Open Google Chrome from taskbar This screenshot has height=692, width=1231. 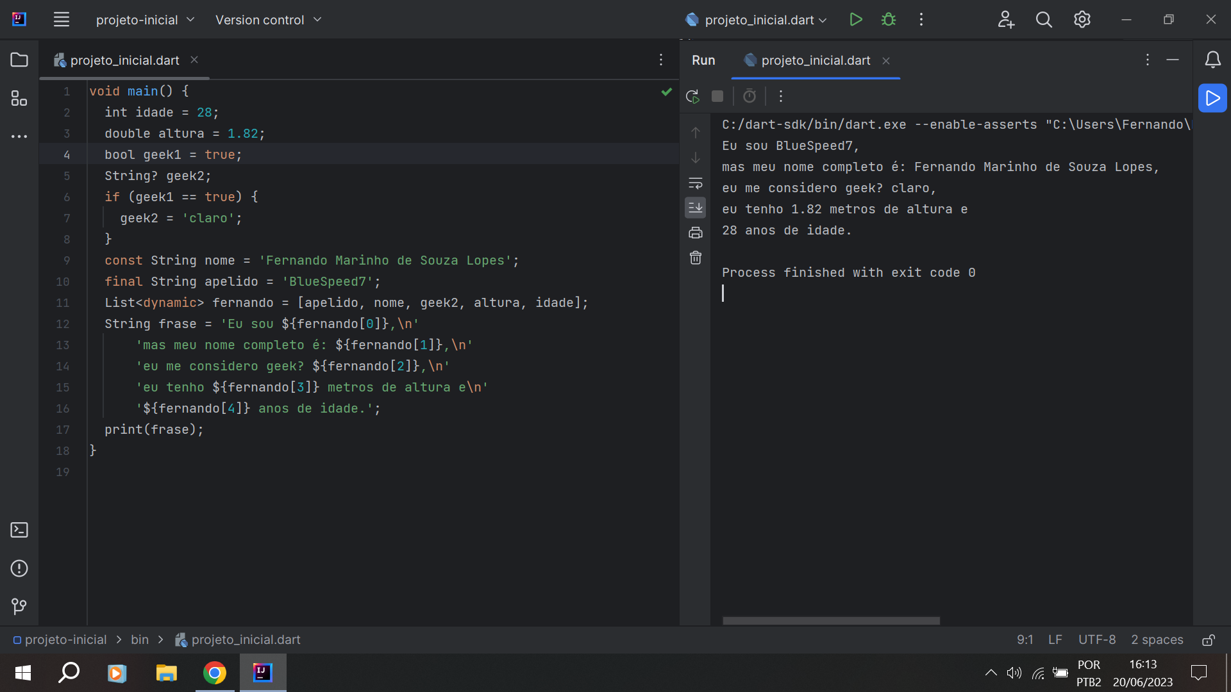(x=215, y=673)
